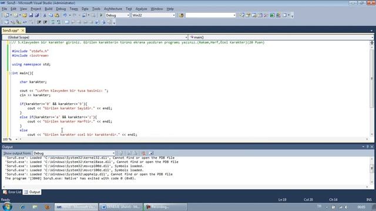Open the Solution Explorer toolbar icon
This screenshot has height=211, width=376.
pos(242,15)
